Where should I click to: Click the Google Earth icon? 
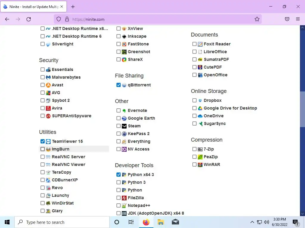click(x=124, y=118)
